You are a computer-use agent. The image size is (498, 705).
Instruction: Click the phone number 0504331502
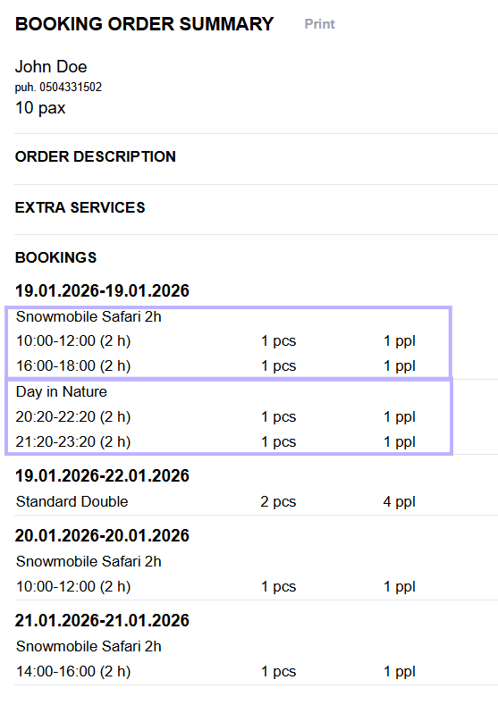(71, 88)
